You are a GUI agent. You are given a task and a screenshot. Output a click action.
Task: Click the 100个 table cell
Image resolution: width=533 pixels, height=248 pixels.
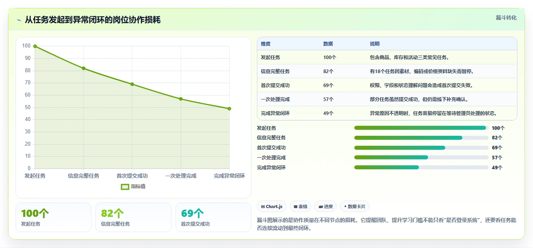330,58
